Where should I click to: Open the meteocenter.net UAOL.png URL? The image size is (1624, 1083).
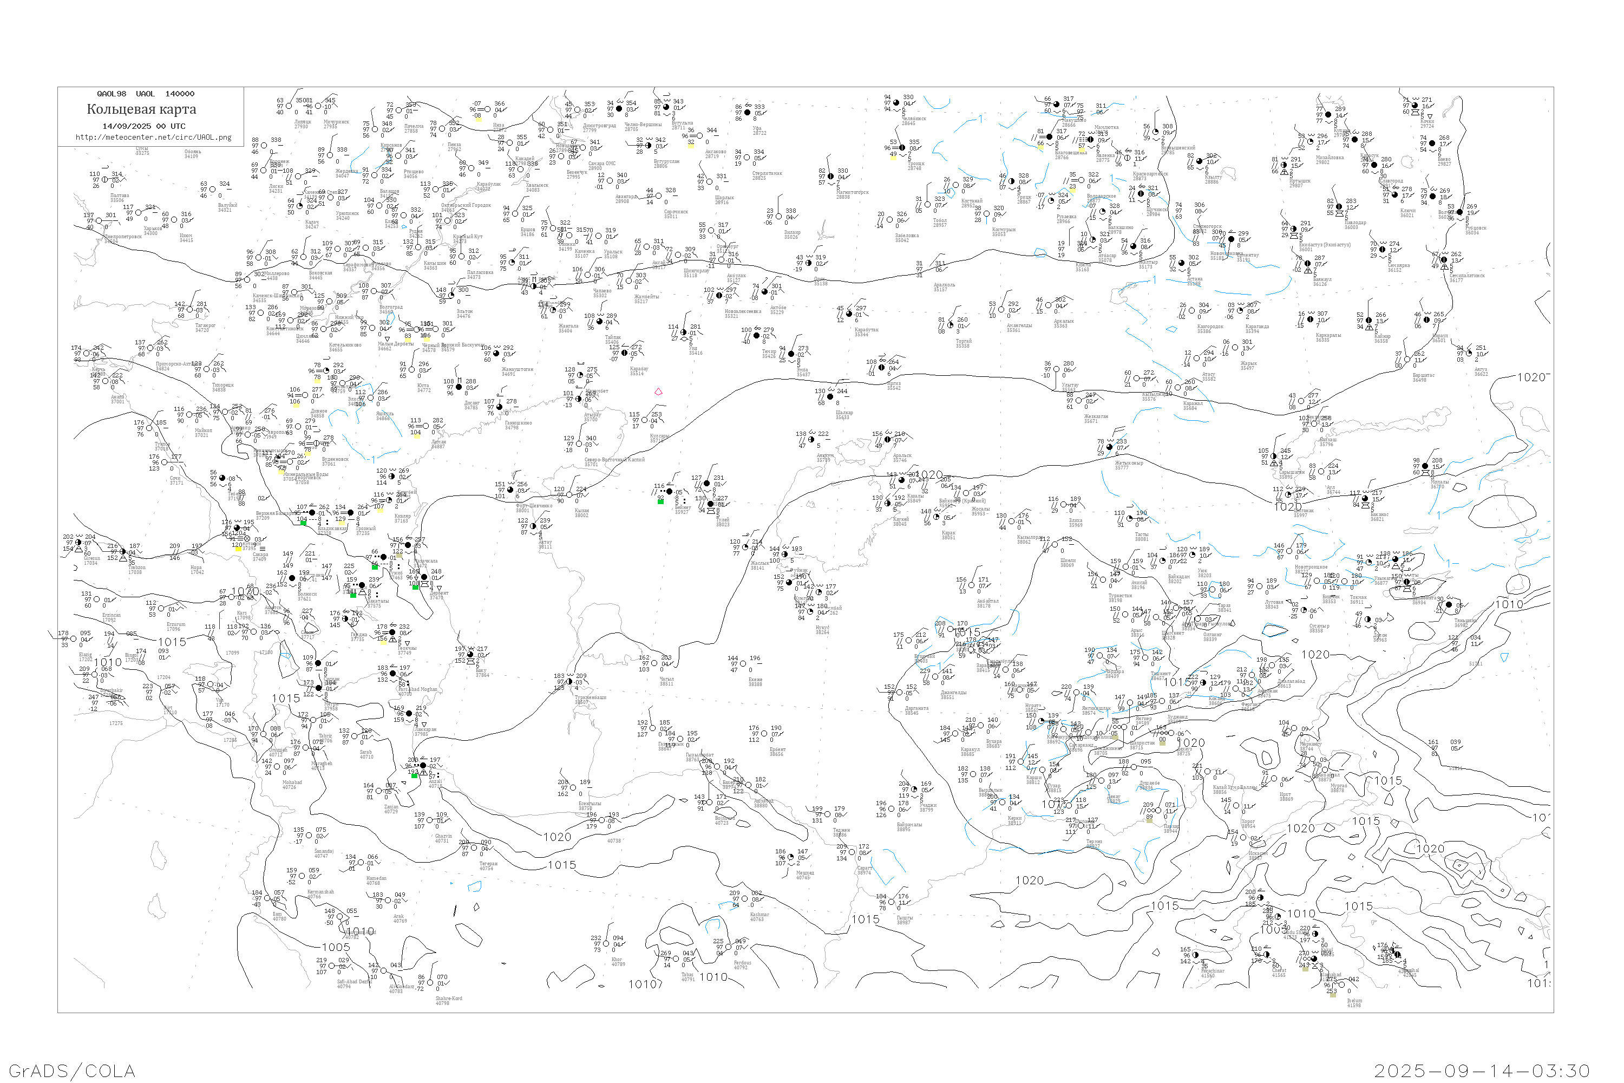[x=153, y=137]
